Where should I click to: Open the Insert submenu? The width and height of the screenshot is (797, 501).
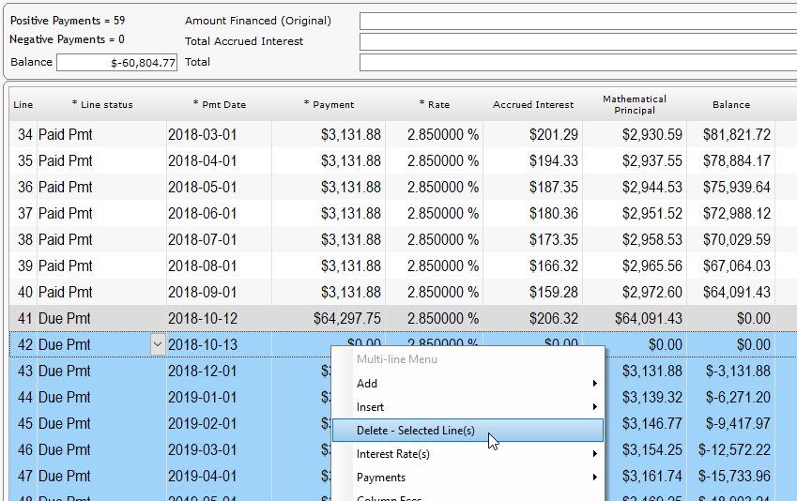467,407
